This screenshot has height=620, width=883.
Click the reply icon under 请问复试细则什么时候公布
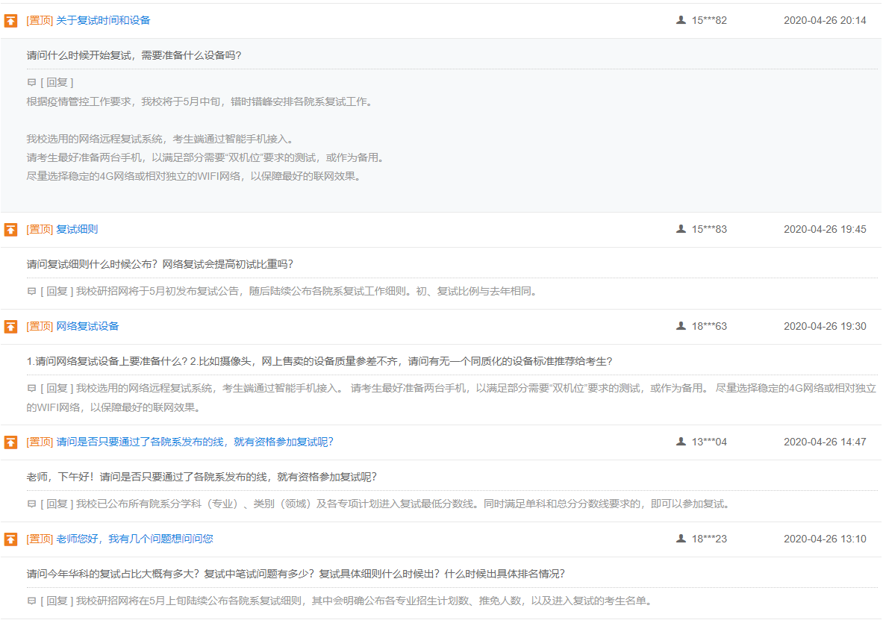(x=31, y=292)
